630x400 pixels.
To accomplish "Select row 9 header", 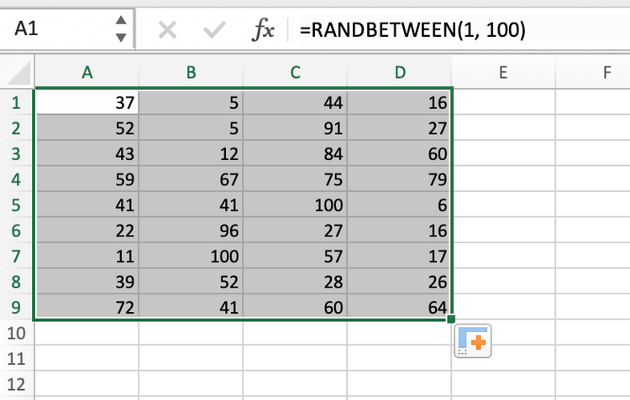I will tap(17, 307).
